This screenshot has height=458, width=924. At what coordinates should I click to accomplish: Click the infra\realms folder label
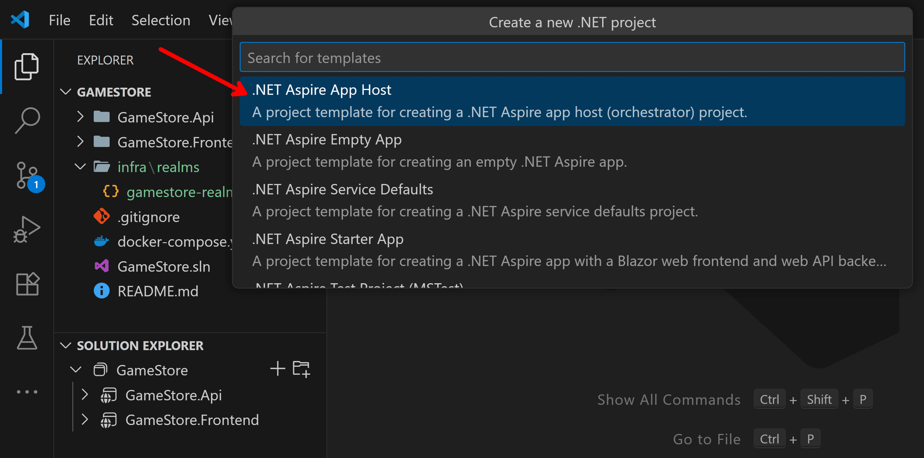click(158, 167)
